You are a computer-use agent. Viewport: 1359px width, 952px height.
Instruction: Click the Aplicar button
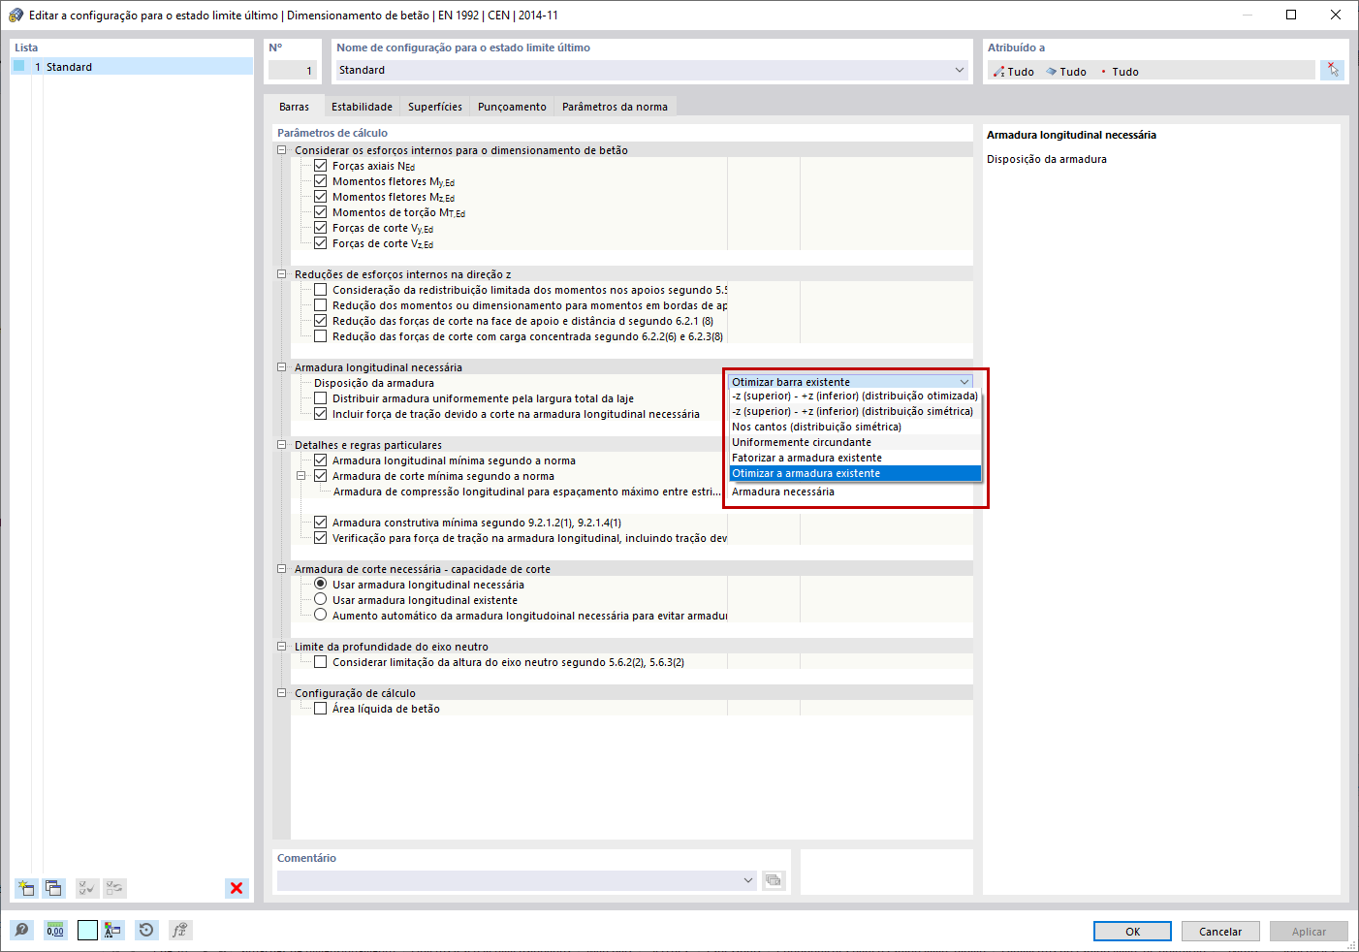tap(1309, 931)
